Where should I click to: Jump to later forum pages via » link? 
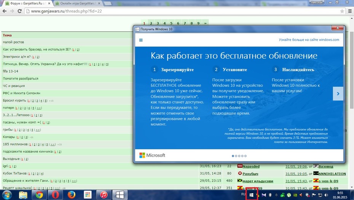pos(205,23)
